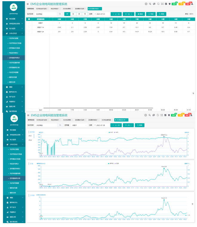Select PV3 tab in curve chart
Image resolution: width=197 pixels, height=227 pixels.
[x=30, y=140]
